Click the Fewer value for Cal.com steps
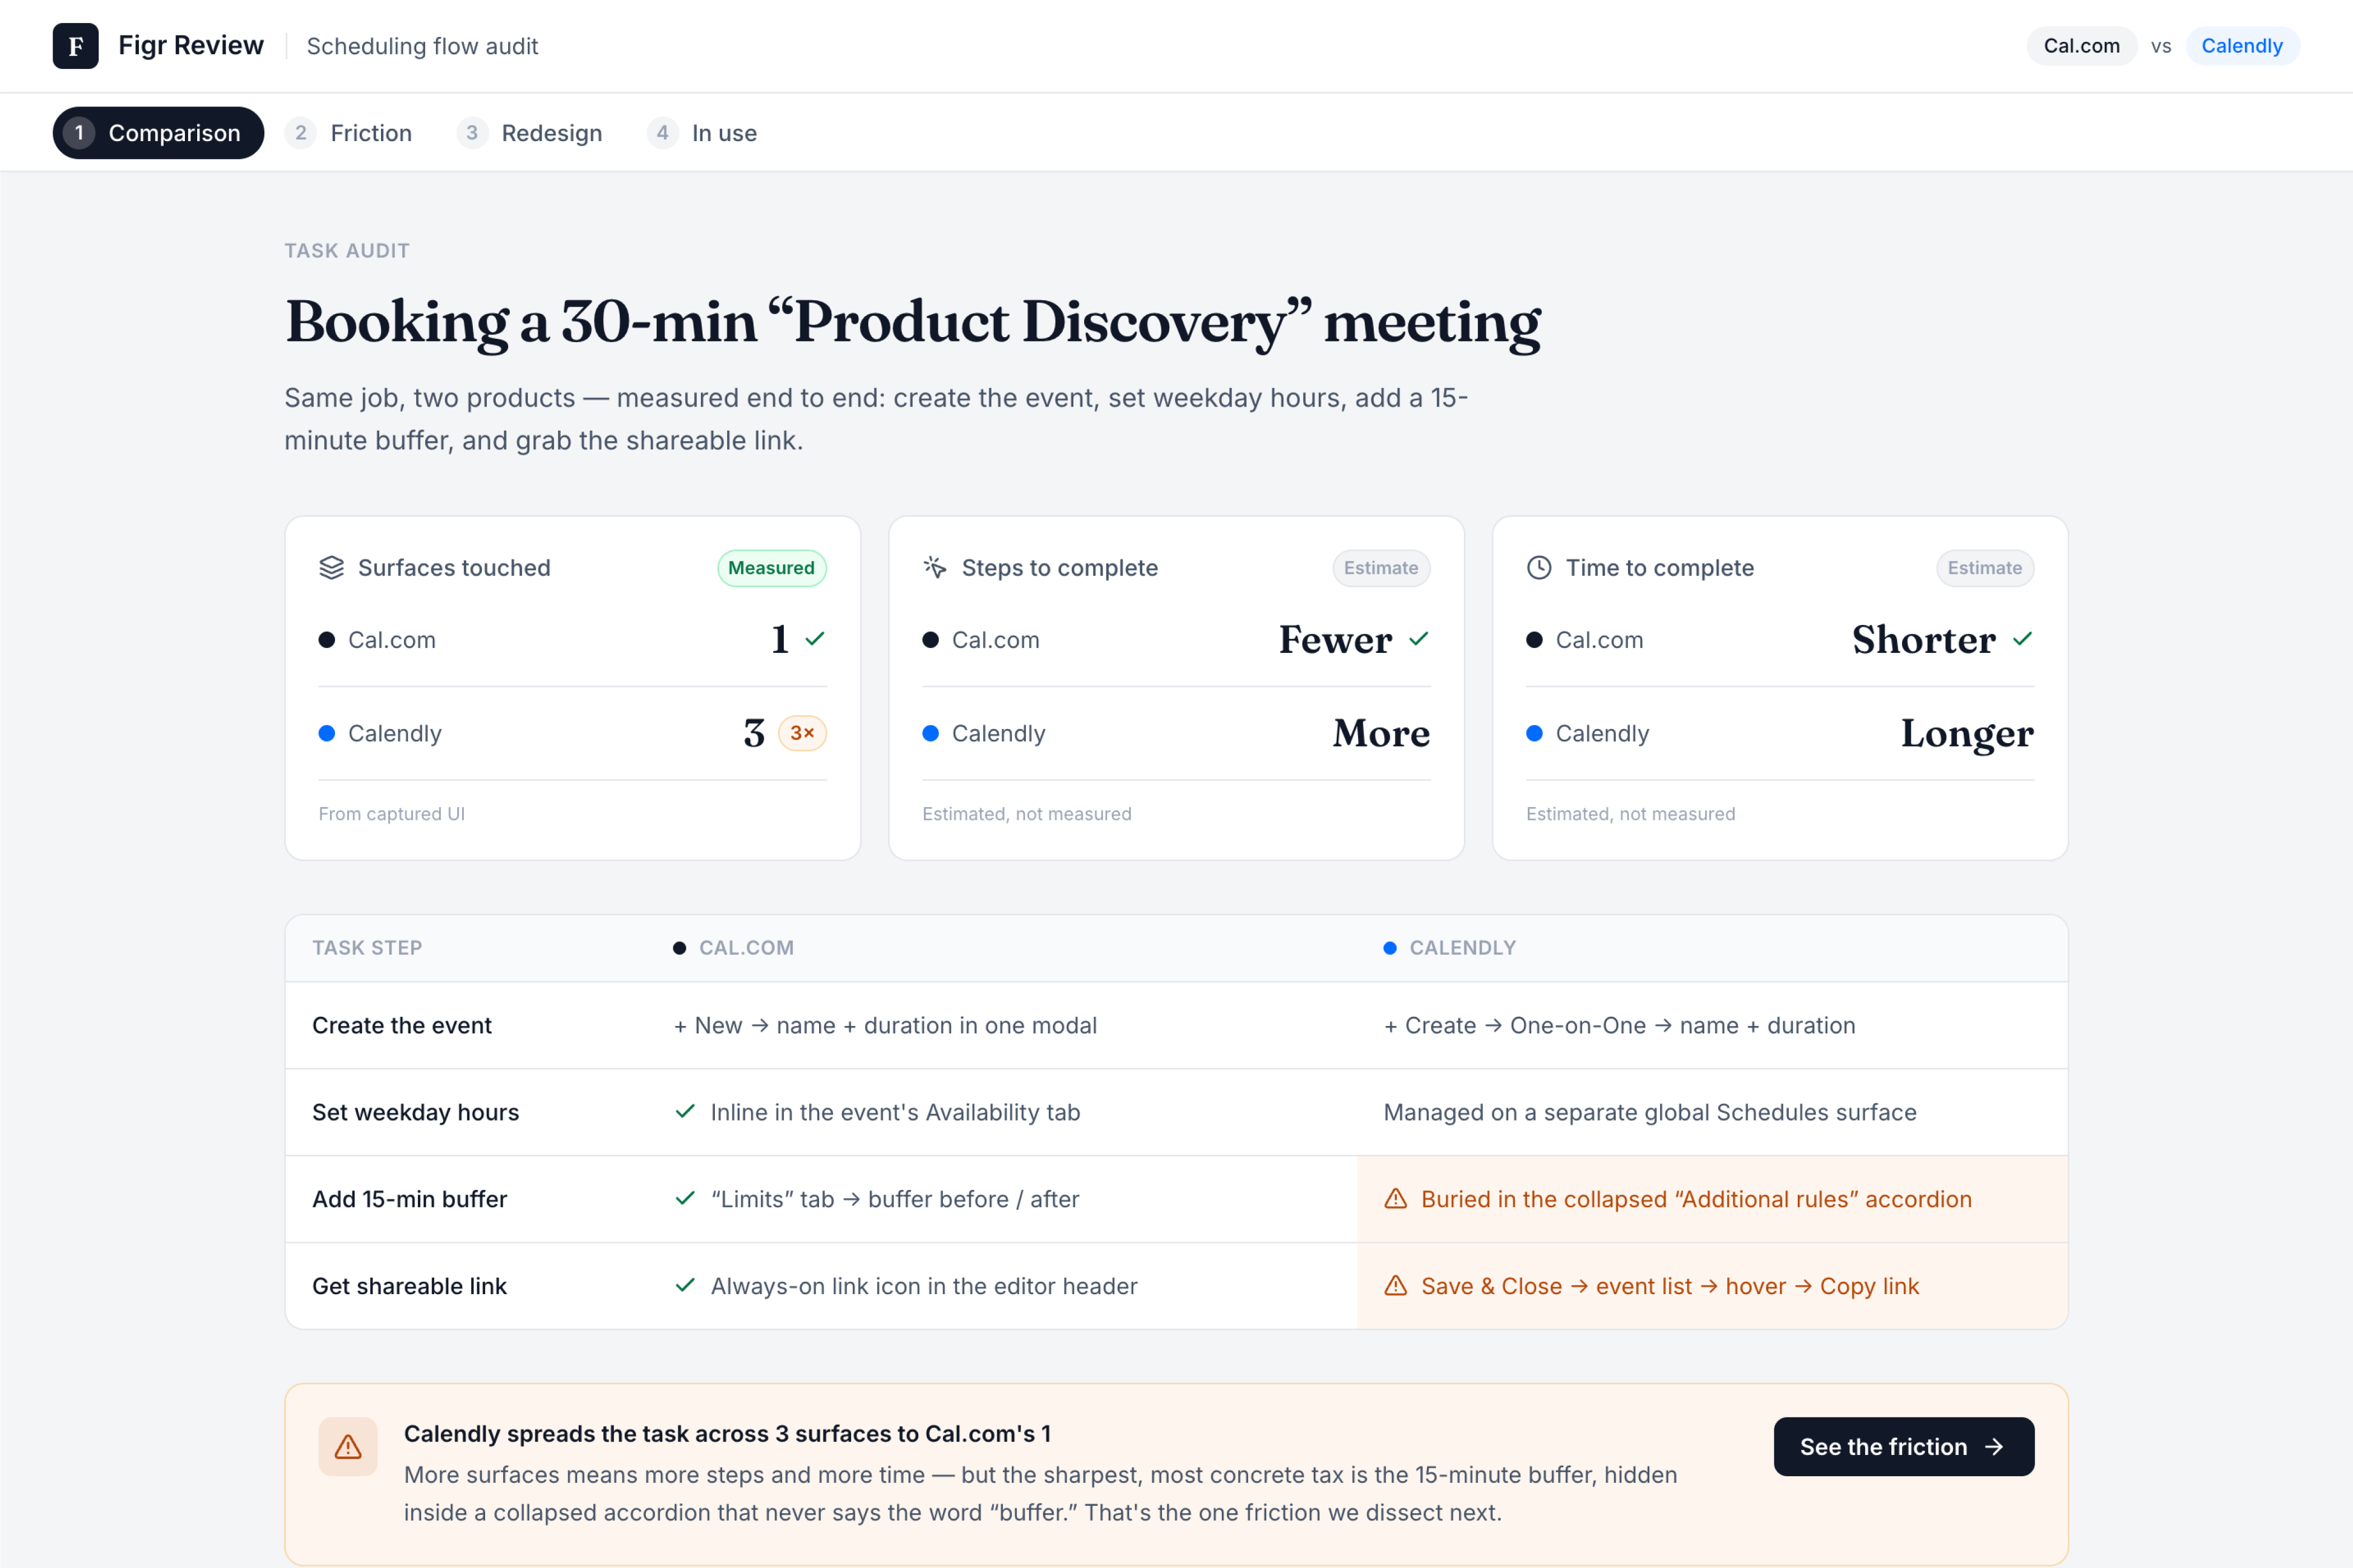This screenshot has width=2353, height=1568. (1336, 639)
